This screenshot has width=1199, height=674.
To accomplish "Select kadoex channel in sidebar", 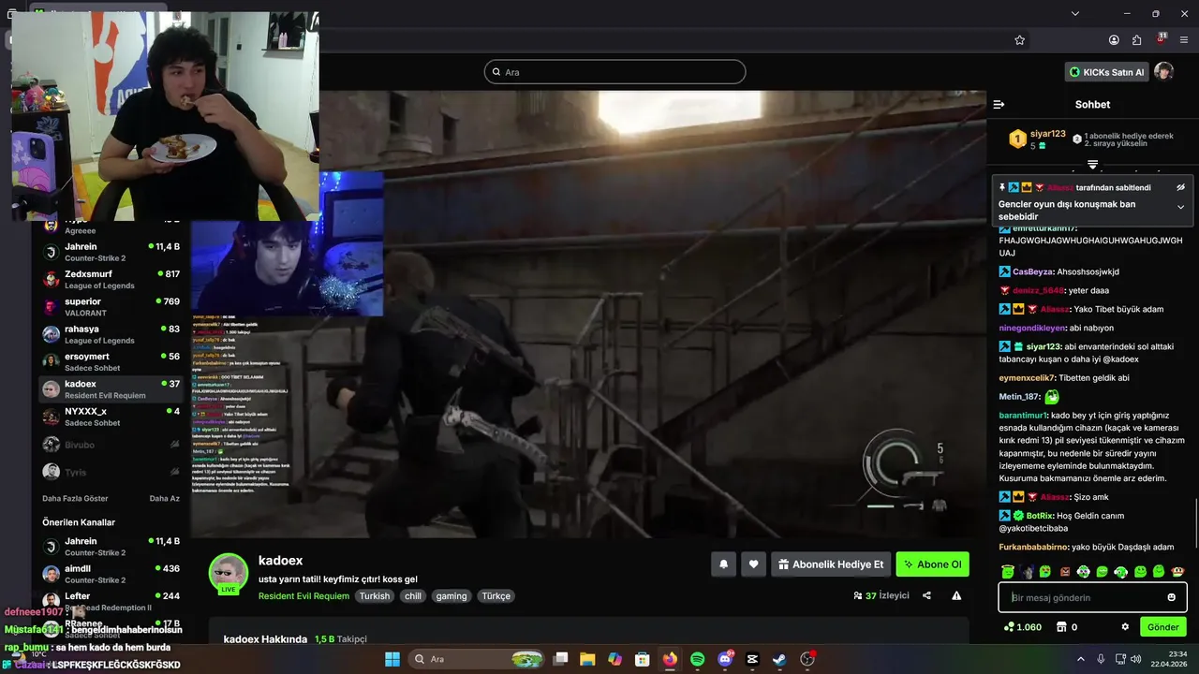I will [111, 389].
